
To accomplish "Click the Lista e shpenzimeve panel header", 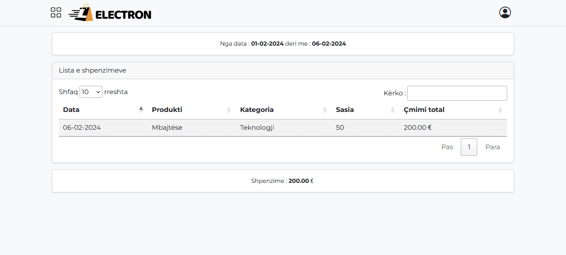I will 92,70.
